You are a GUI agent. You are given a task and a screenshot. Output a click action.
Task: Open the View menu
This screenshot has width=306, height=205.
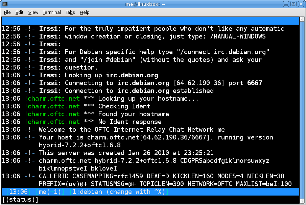click(x=33, y=12)
